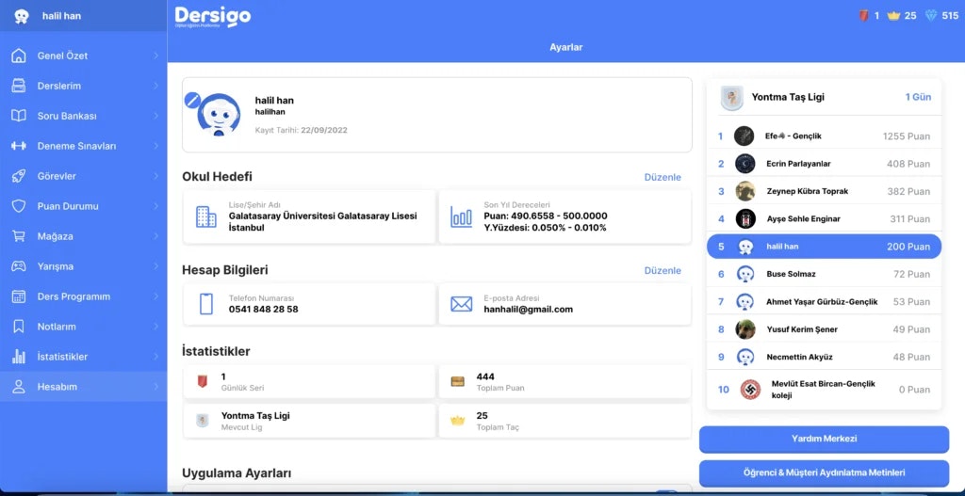Expand the Görevler chevron
Image resolution: width=965 pixels, height=496 pixels.
155,176
